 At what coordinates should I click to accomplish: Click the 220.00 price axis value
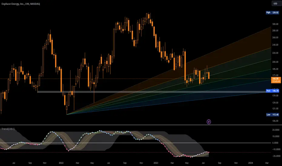[x=275, y=53]
